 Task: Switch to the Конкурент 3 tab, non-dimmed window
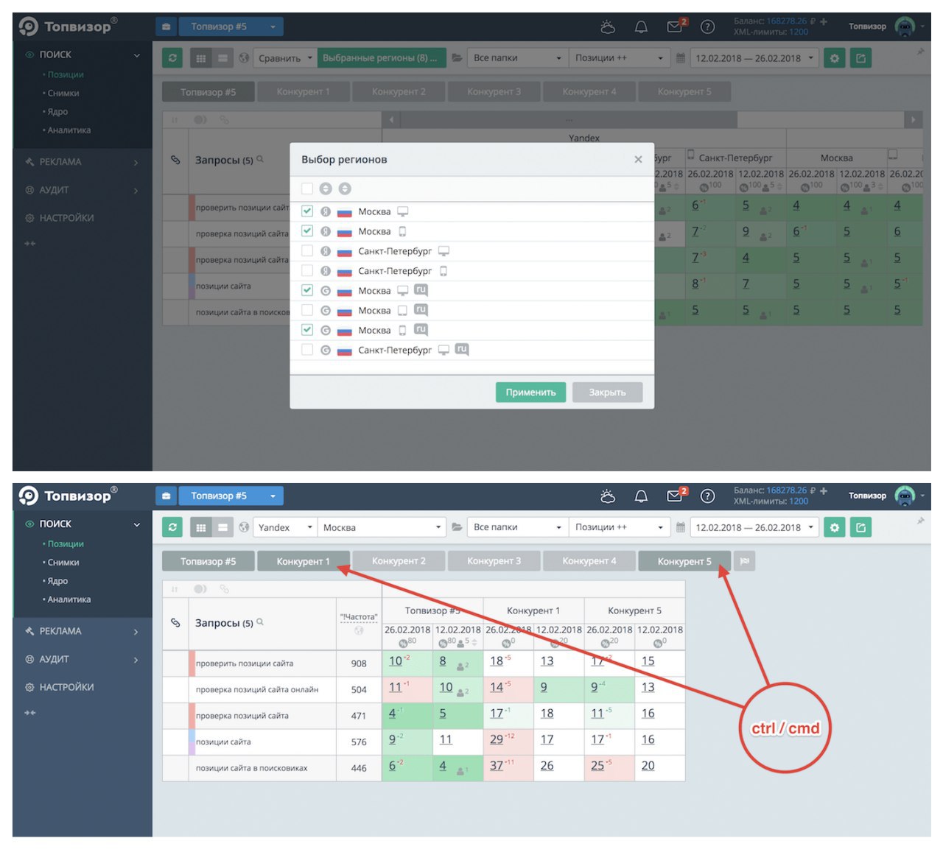point(494,561)
